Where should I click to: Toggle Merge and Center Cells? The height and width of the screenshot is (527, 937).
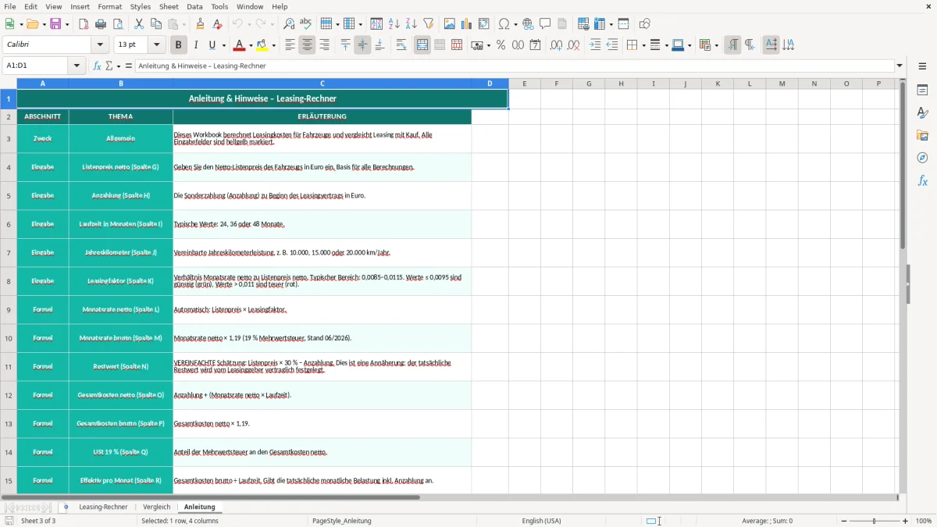(422, 45)
